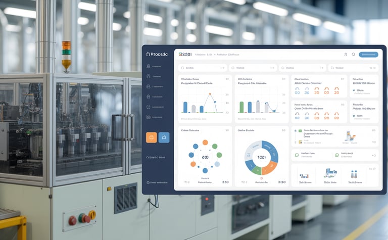
Task: Open the fourth sidebar menu item
Action: (x=155, y=97)
